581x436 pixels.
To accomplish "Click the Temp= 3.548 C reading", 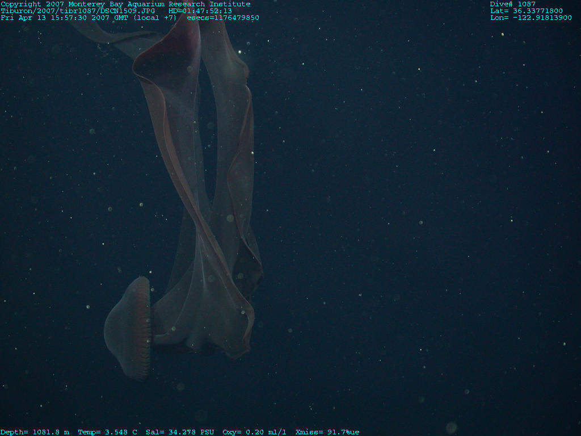I will click(107, 432).
